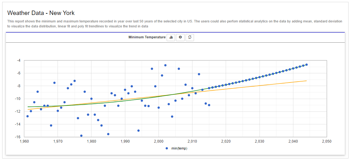Click the -10 y-axis label
This screenshot has width=351, height=161.
click(18, 99)
